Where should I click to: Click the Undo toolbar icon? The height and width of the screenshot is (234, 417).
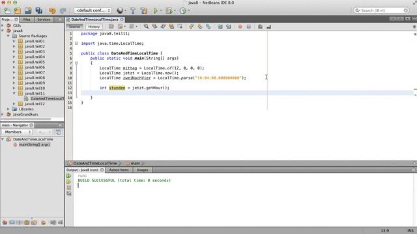(x=52, y=10)
